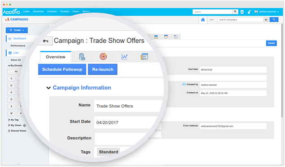This screenshot has width=285, height=167.
Task: Open the email templates tab icon
Action: [x=82, y=57]
